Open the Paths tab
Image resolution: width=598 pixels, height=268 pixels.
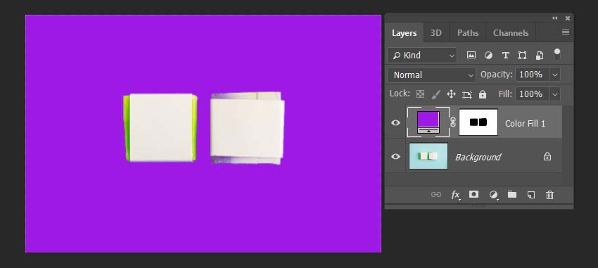(x=468, y=33)
